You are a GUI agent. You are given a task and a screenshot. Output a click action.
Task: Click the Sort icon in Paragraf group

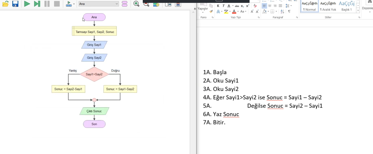[282, 11]
